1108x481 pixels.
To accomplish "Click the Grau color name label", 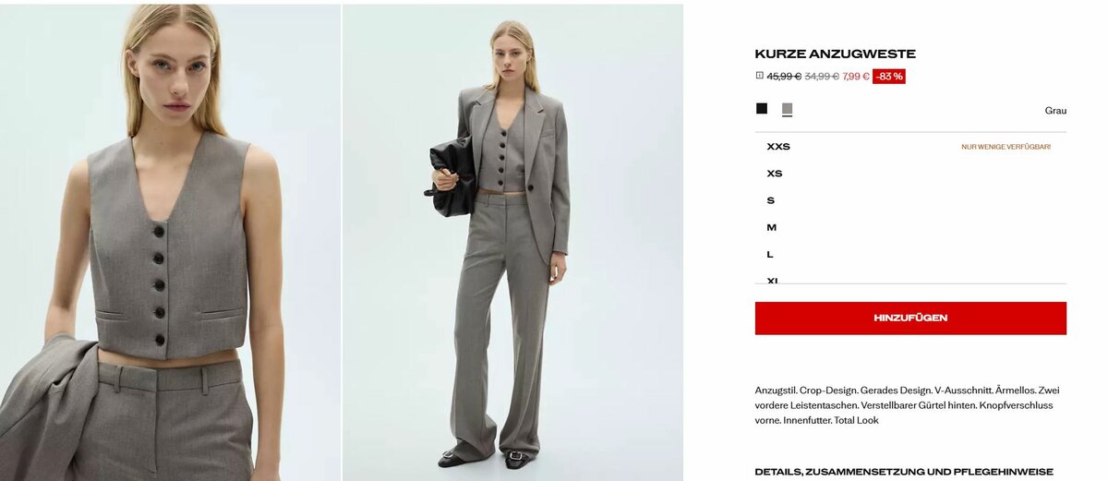I will [x=1055, y=111].
